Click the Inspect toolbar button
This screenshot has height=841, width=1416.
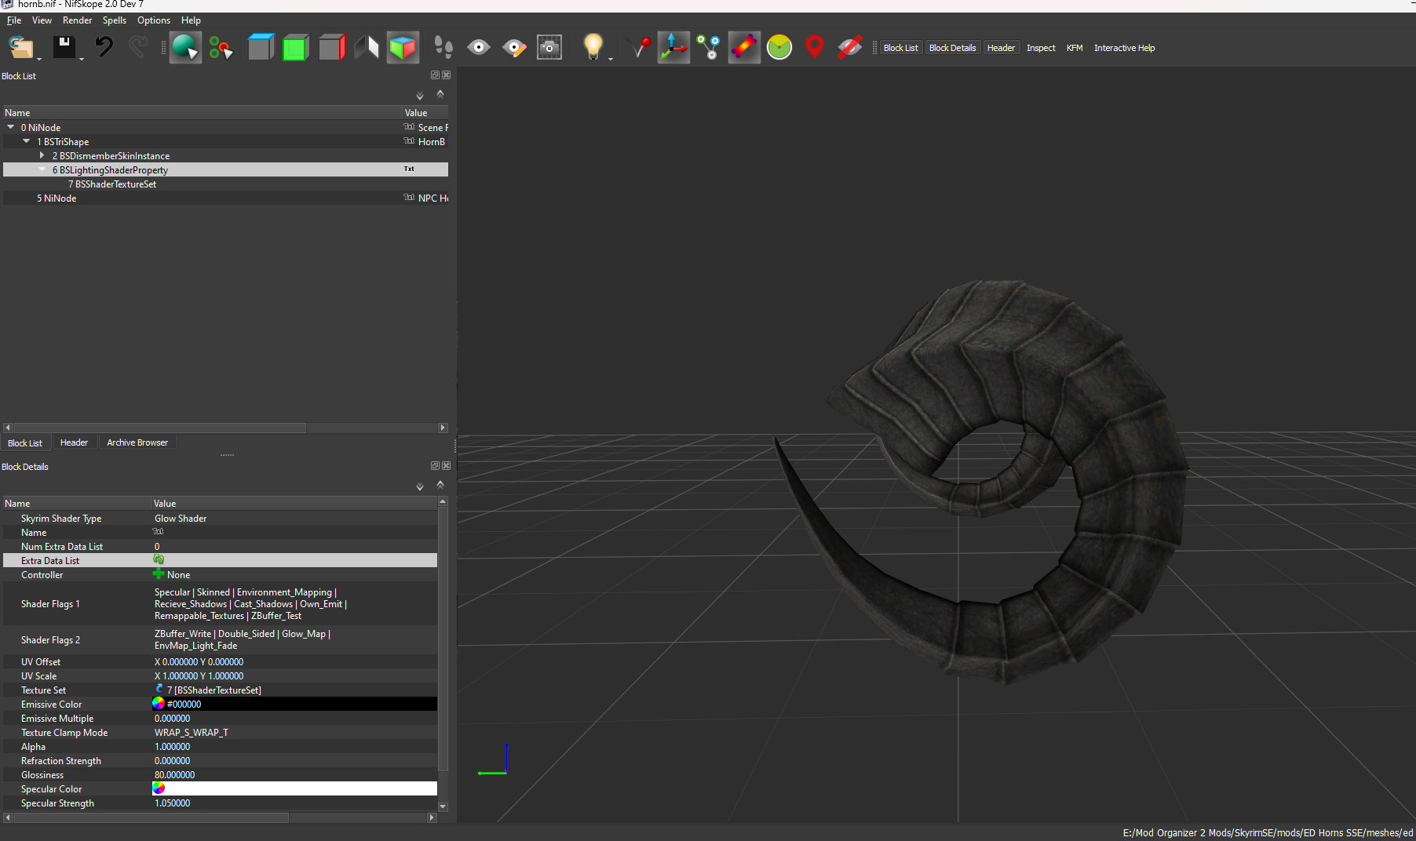click(x=1041, y=48)
